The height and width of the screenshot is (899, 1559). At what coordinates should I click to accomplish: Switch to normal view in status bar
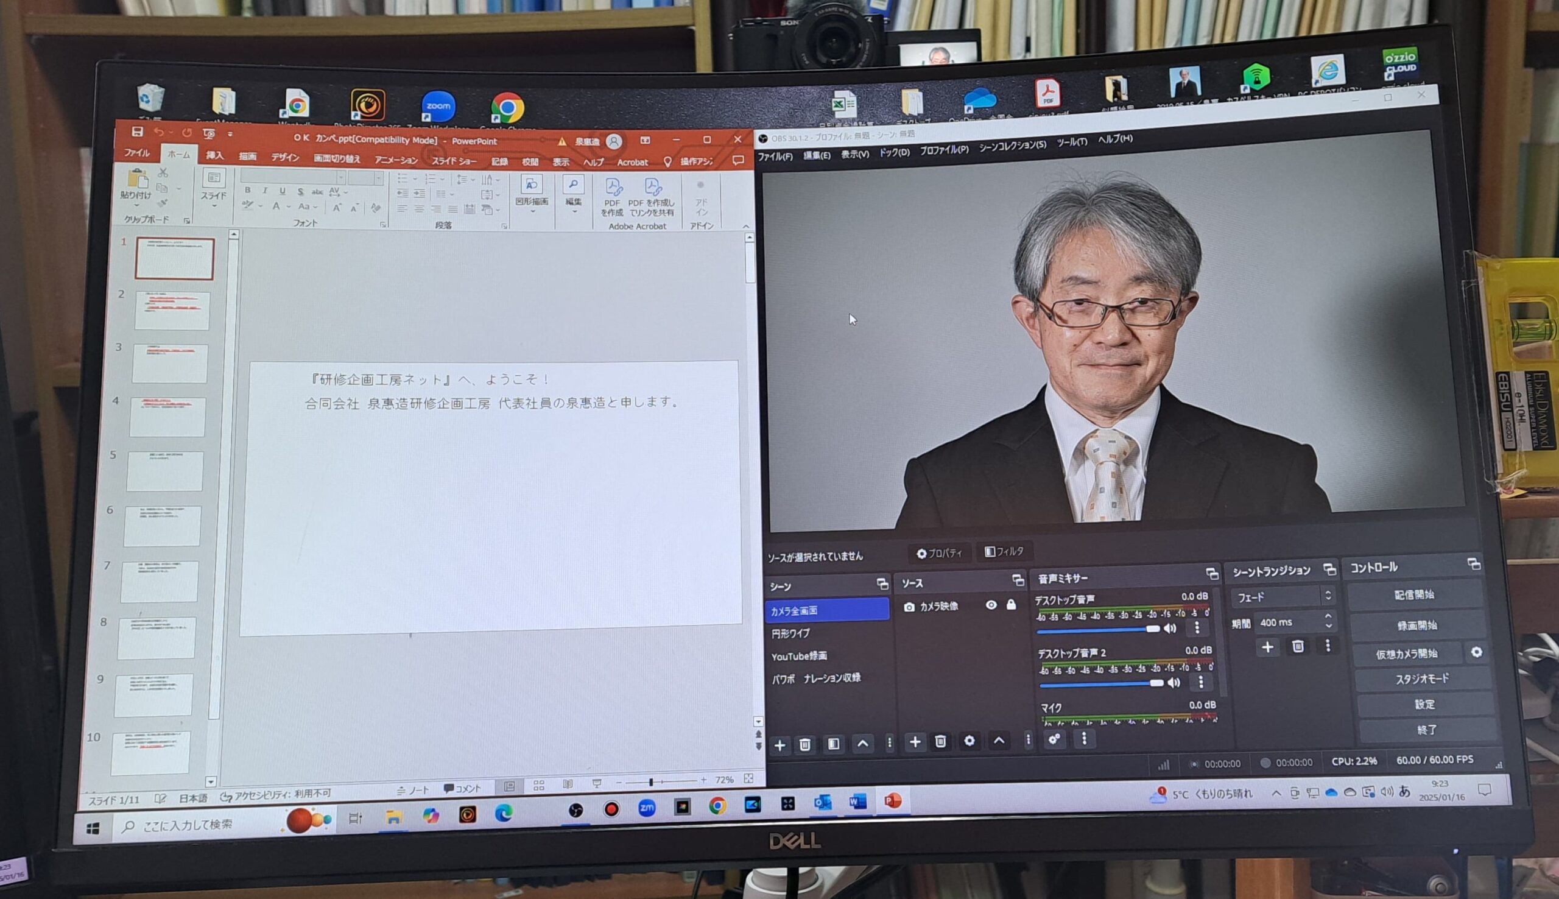coord(509,786)
